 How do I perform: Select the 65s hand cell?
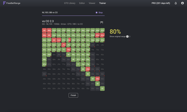tap(88, 69)
